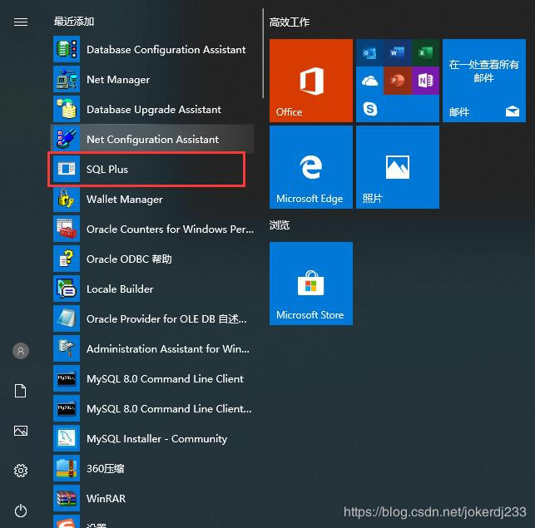Screen dimensions: 535x528
Task: Click the Net Configuration Assistant icon
Action: 67,139
